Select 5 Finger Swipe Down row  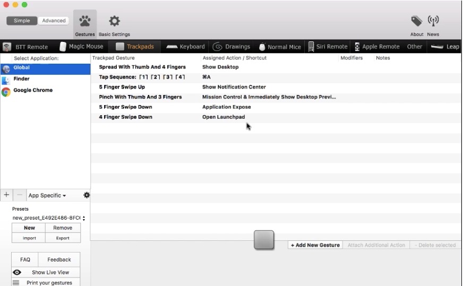[x=276, y=107]
